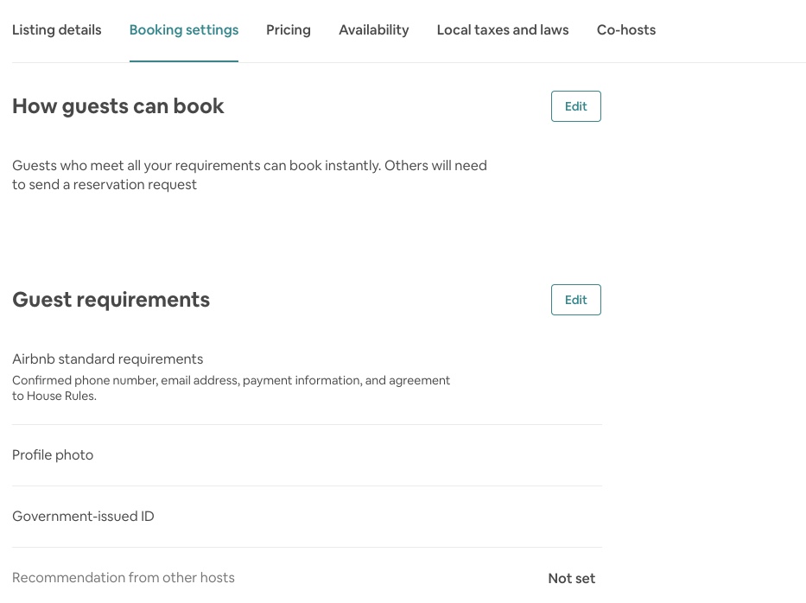Image resolution: width=806 pixels, height=603 pixels.
Task: Click the Guest requirements heading
Action: [111, 300]
